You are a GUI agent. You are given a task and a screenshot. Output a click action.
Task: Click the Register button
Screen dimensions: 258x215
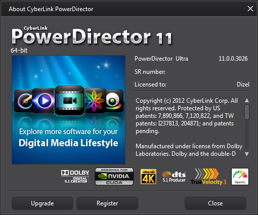107,203
